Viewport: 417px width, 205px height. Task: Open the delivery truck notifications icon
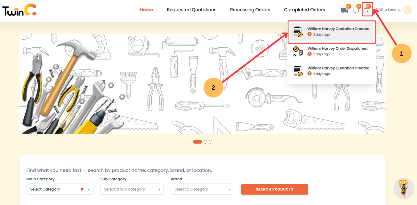[344, 10]
